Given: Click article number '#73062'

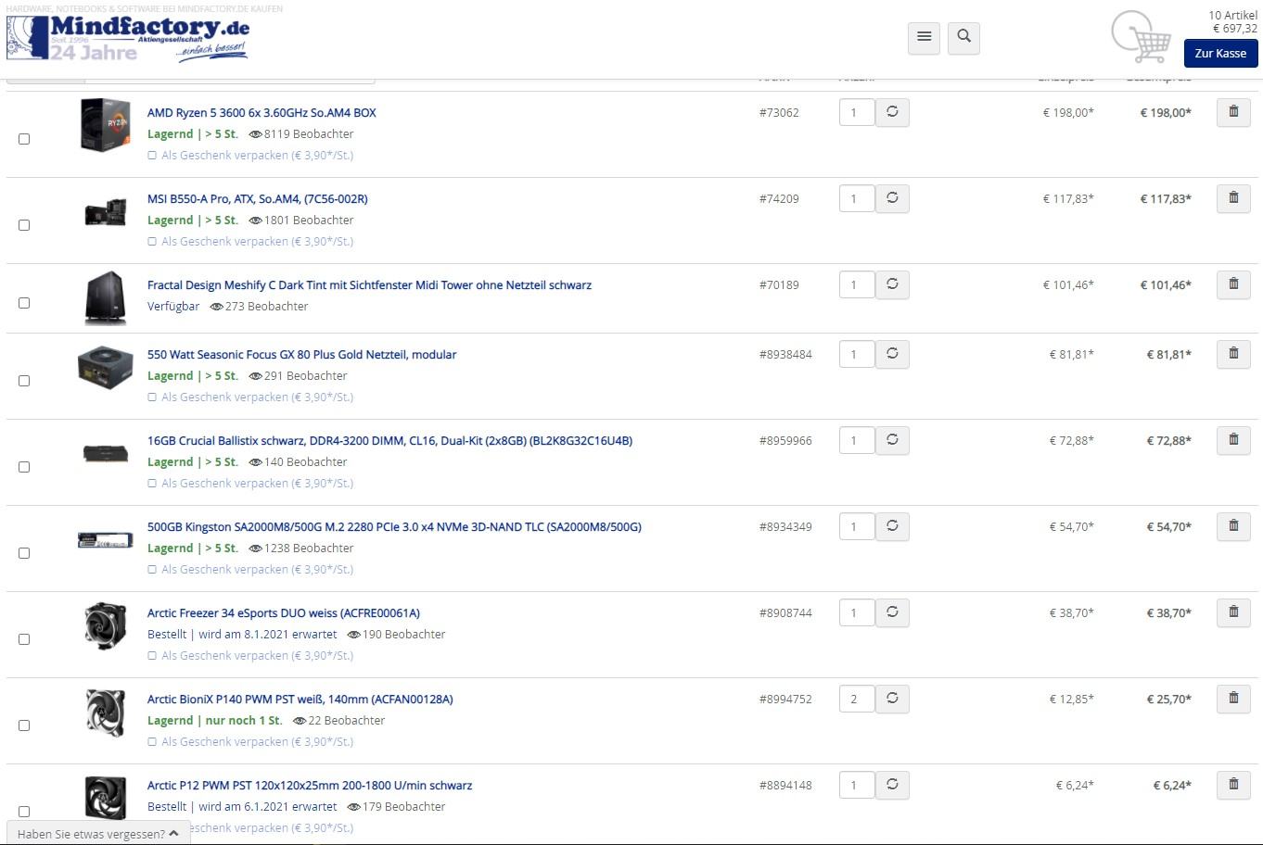Looking at the screenshot, I should tap(779, 113).
